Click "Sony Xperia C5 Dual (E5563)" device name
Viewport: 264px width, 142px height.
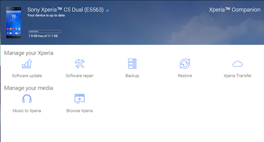click(x=65, y=10)
